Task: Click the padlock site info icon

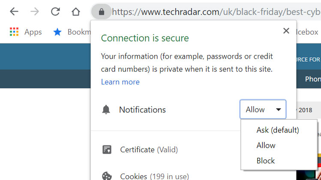Action: [102, 12]
